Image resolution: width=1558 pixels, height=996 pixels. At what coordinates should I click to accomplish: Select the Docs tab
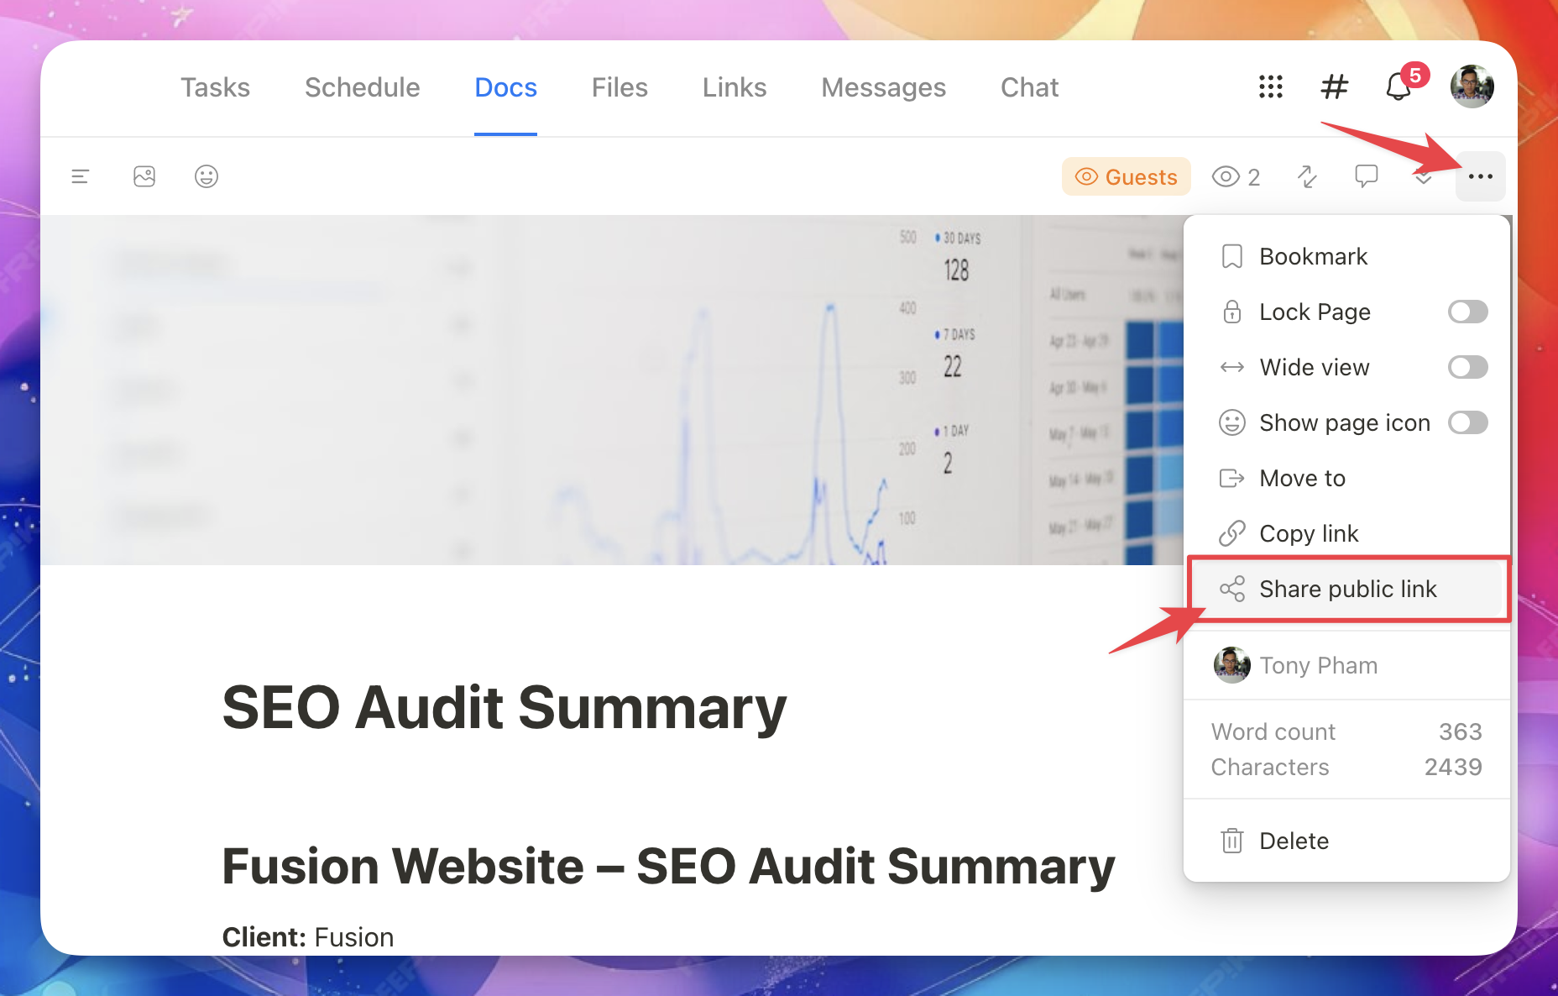click(x=505, y=87)
